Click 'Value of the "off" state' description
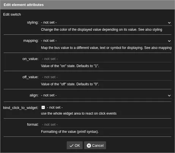The image size is (175, 153). [x=70, y=84]
